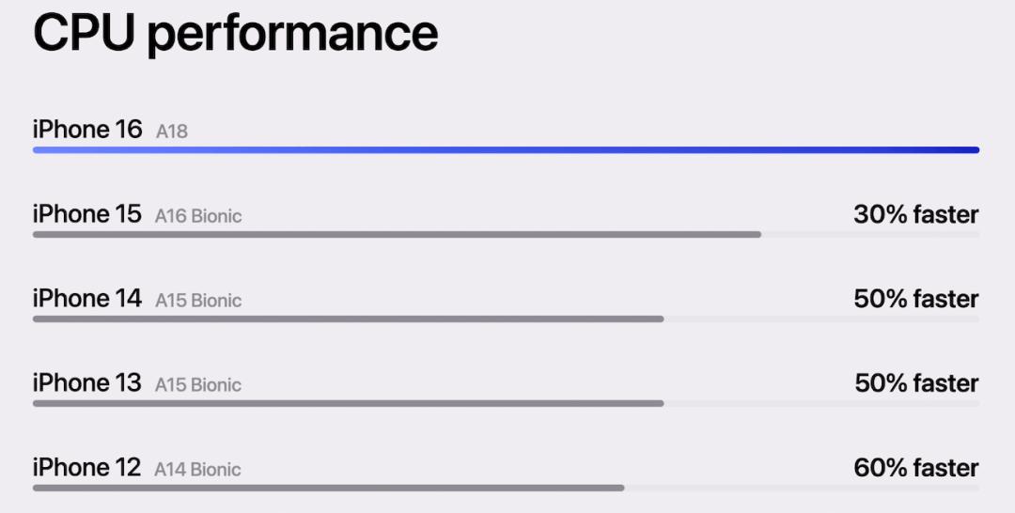1015x513 pixels.
Task: Click the gray iPhone 14 performance bar
Action: (348, 319)
